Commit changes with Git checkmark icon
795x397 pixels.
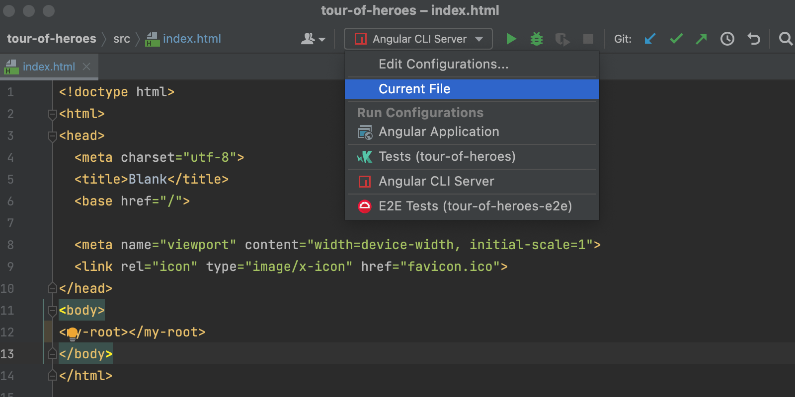pyautogui.click(x=676, y=39)
